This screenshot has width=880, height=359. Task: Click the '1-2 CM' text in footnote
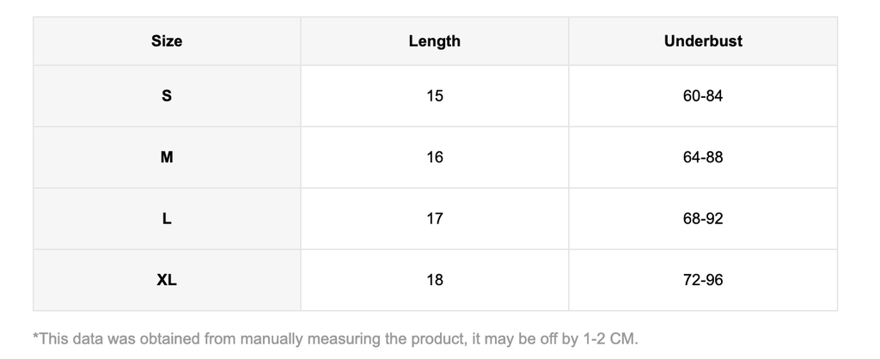(608, 338)
